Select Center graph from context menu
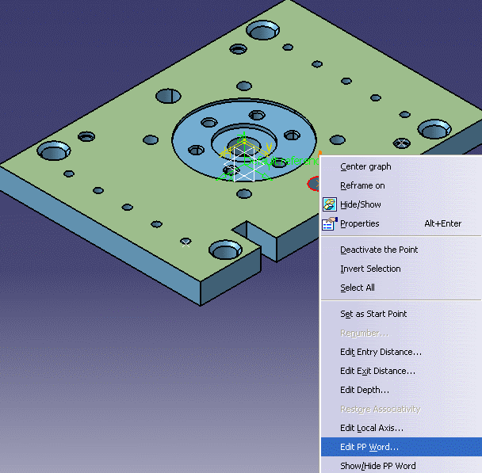This screenshot has width=482, height=473. pyautogui.click(x=365, y=166)
